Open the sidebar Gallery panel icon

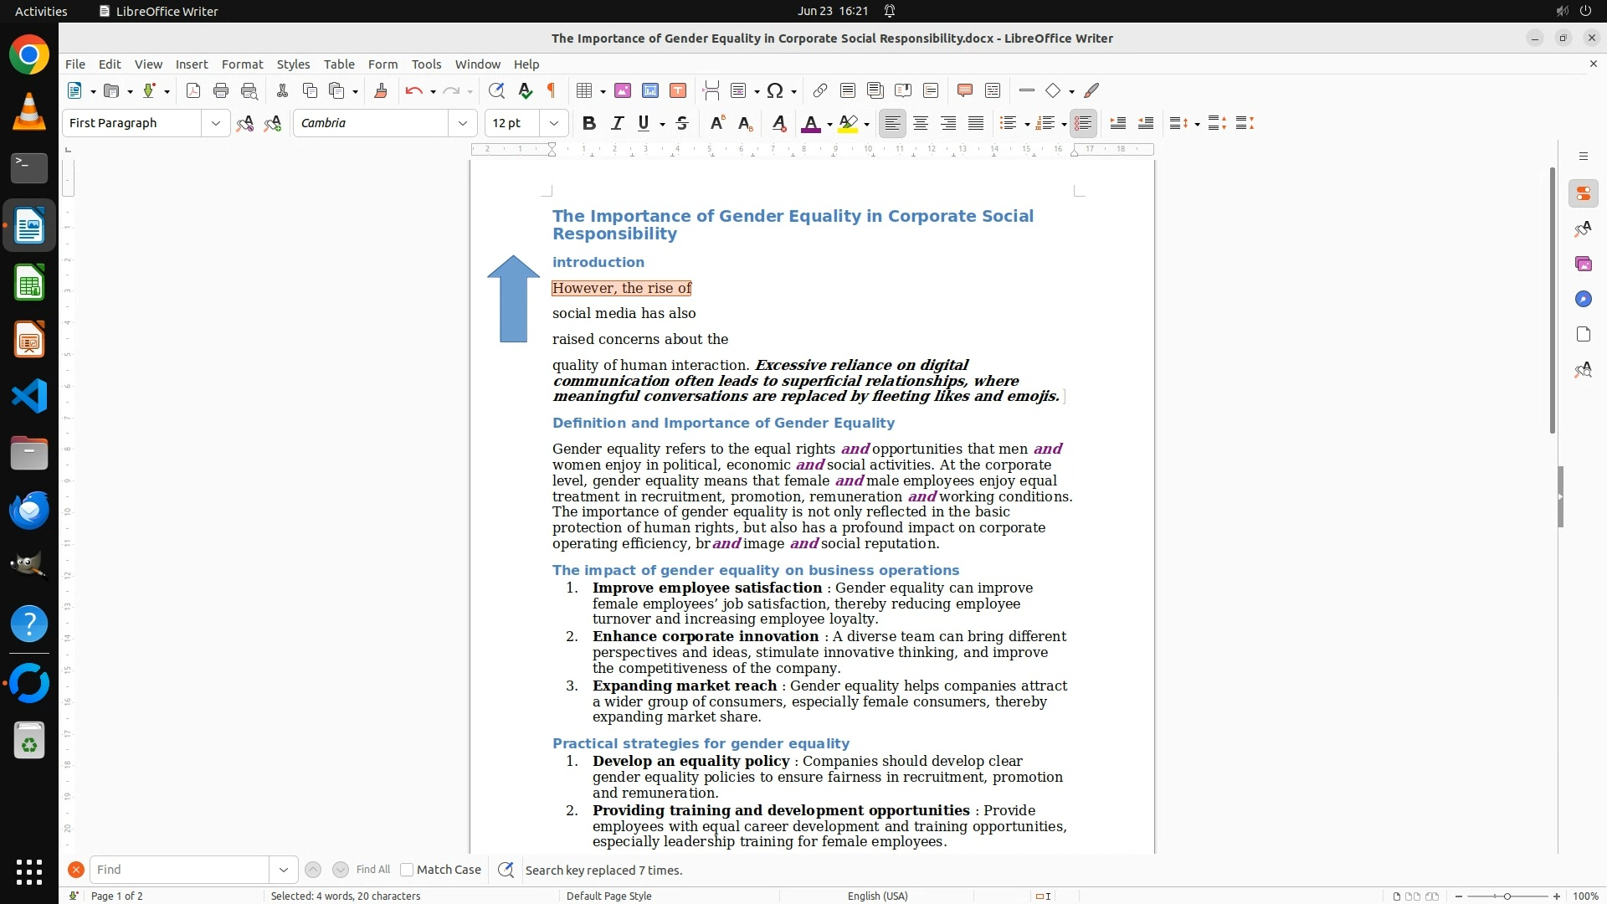tap(1583, 265)
